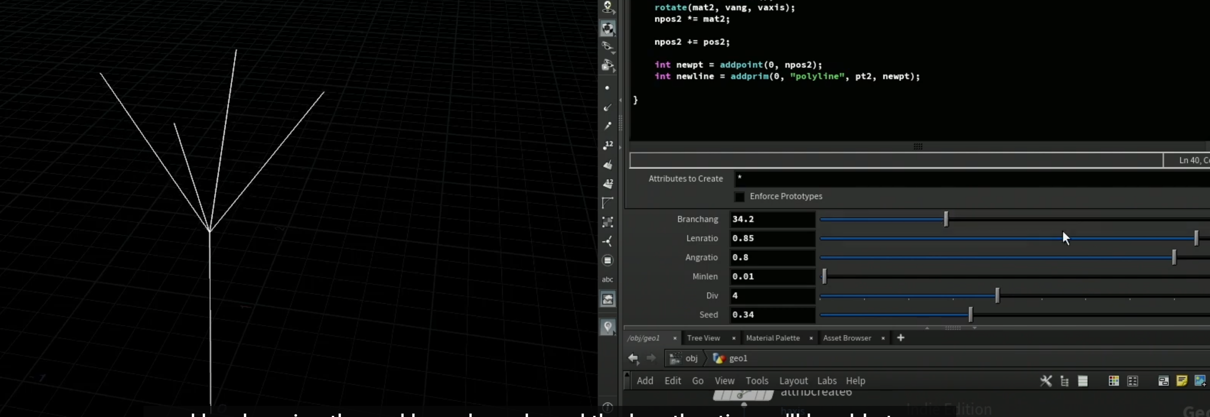Open the Edit menu

(673, 381)
